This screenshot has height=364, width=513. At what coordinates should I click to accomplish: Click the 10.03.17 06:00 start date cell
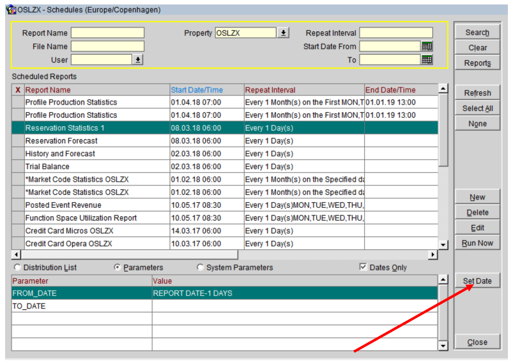pyautogui.click(x=207, y=244)
